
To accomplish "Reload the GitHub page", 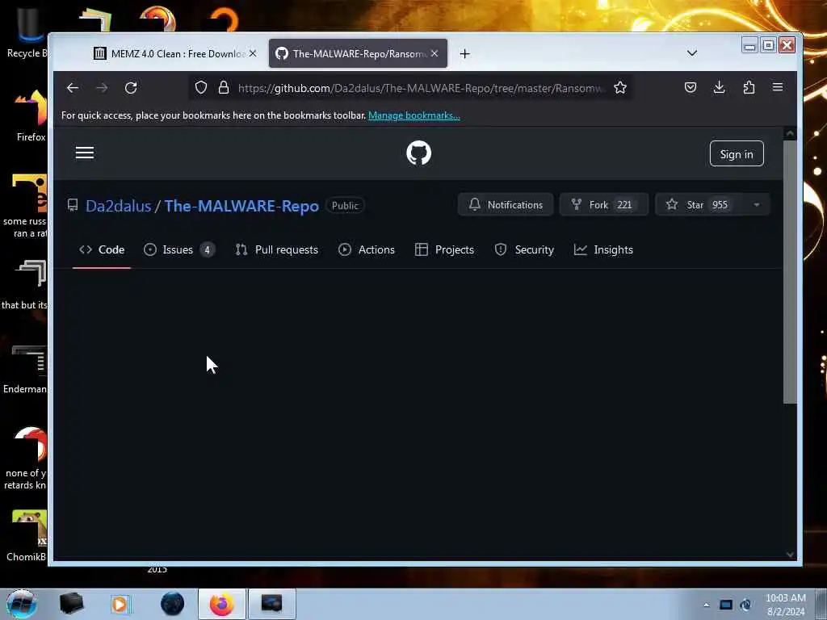I will click(x=131, y=88).
